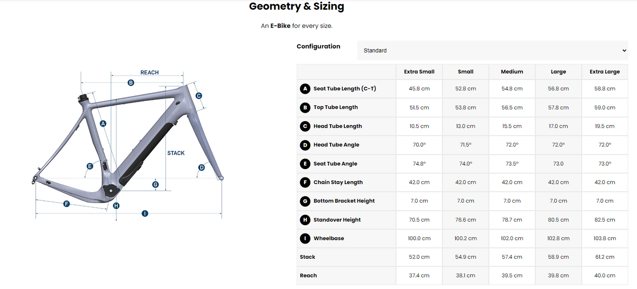Click the Standover Height row label

[337, 220]
